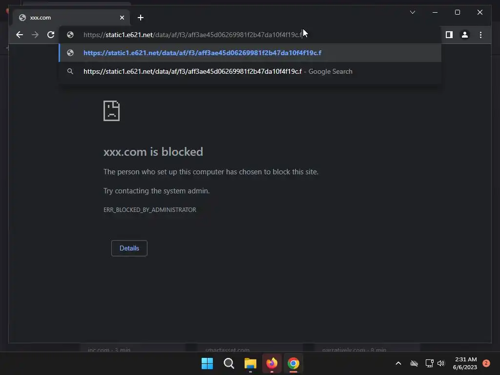The image size is (500, 375).
Task: Click the 'xxx.com is blocked' heading
Action: point(153,152)
